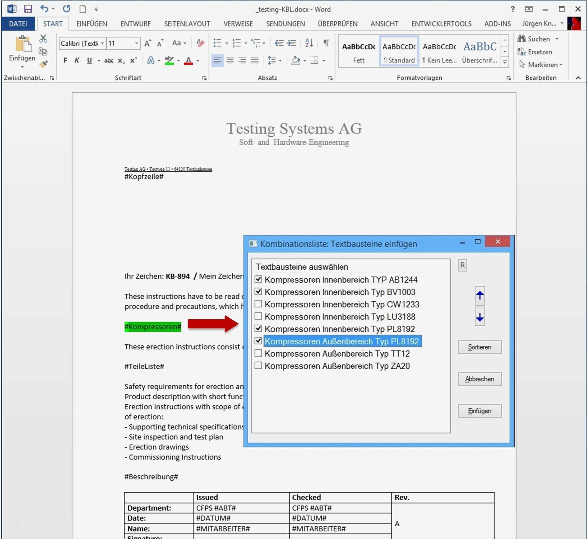Image resolution: width=588 pixels, height=539 pixels.
Task: Apply italic formatting with K button
Action: pyautogui.click(x=77, y=60)
